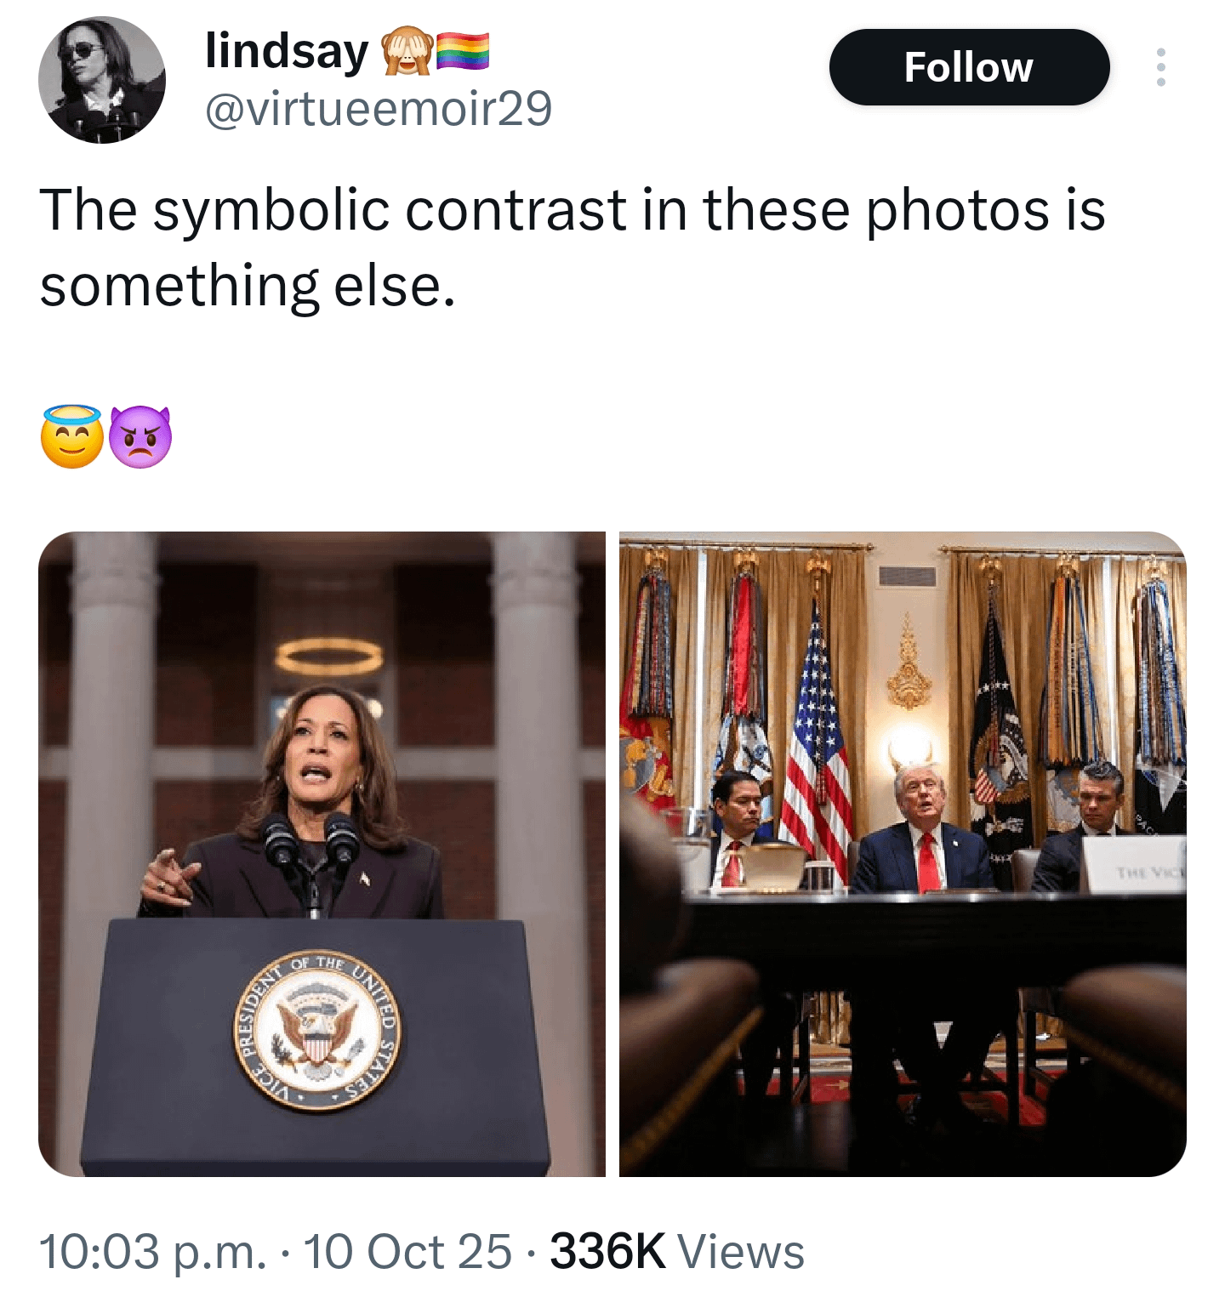This screenshot has height=1291, width=1225.
Task: Click the white name placard on the table
Action: [1136, 863]
